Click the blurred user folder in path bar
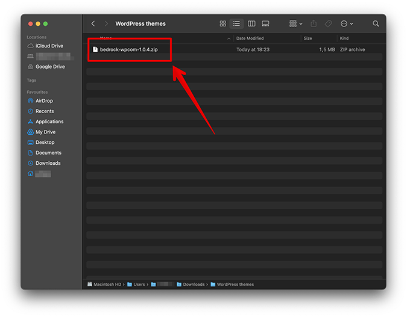The width and height of the screenshot is (407, 317). [x=162, y=285]
